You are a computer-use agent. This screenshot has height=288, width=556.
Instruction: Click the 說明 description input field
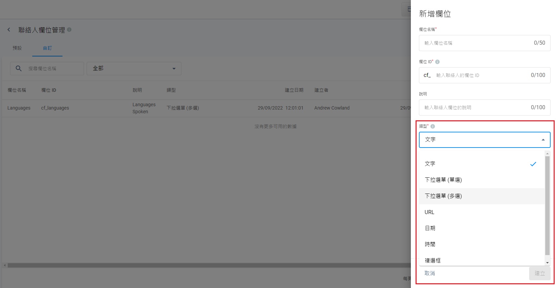(x=485, y=108)
